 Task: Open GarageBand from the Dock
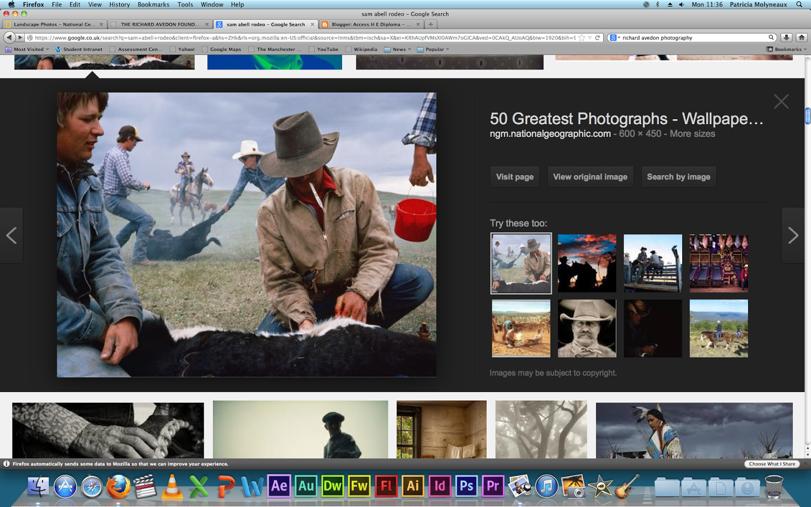click(x=626, y=487)
